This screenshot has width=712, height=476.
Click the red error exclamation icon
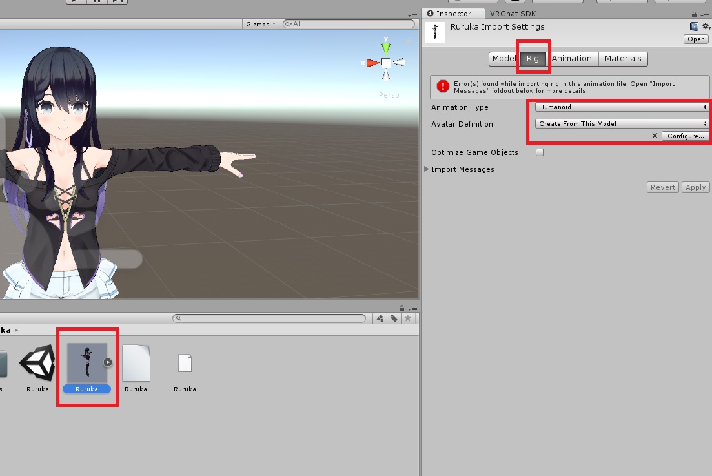point(443,87)
